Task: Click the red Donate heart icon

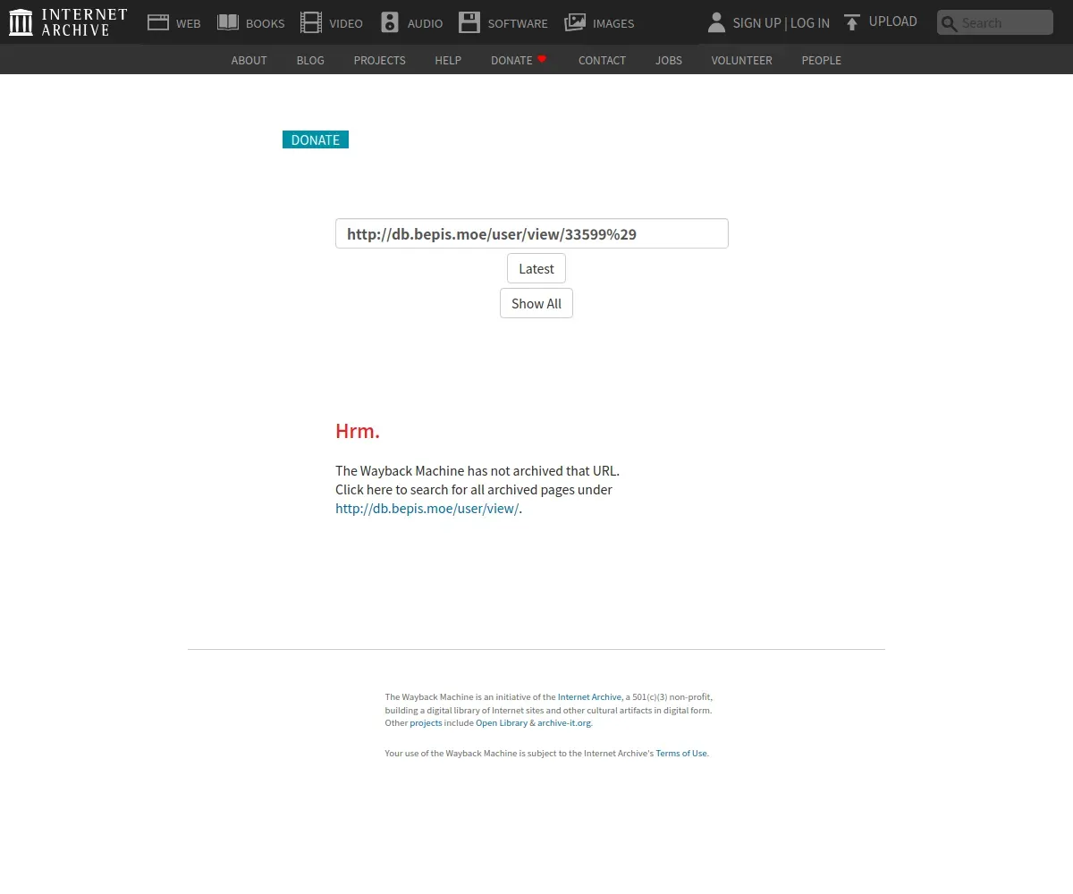Action: coord(542,59)
